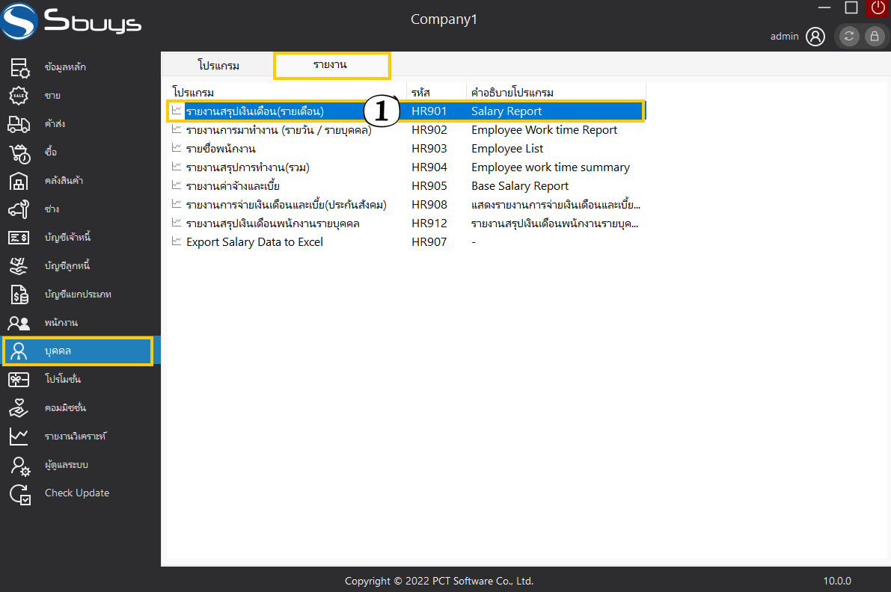Select the รายชื่อพนักงาน Employee List report
The image size is (891, 592).
click(x=221, y=149)
